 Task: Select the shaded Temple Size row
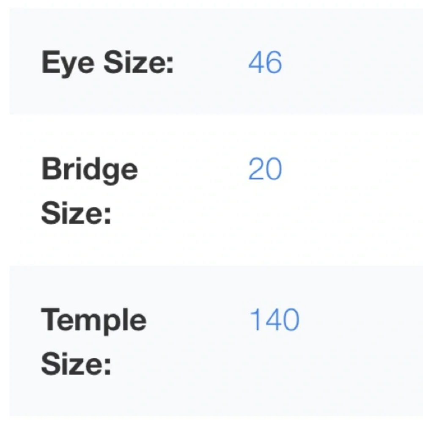[216, 341]
